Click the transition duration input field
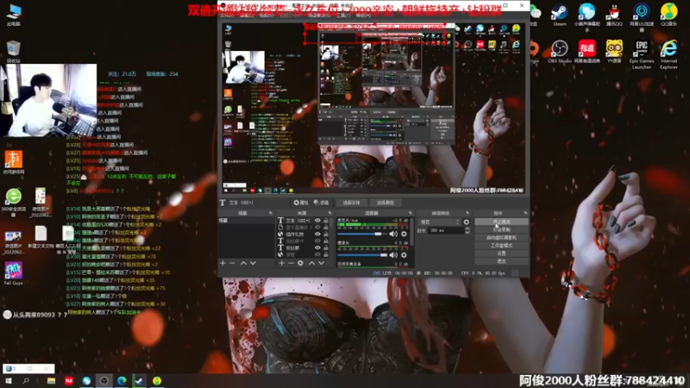The width and height of the screenshot is (690, 388). coord(446,230)
